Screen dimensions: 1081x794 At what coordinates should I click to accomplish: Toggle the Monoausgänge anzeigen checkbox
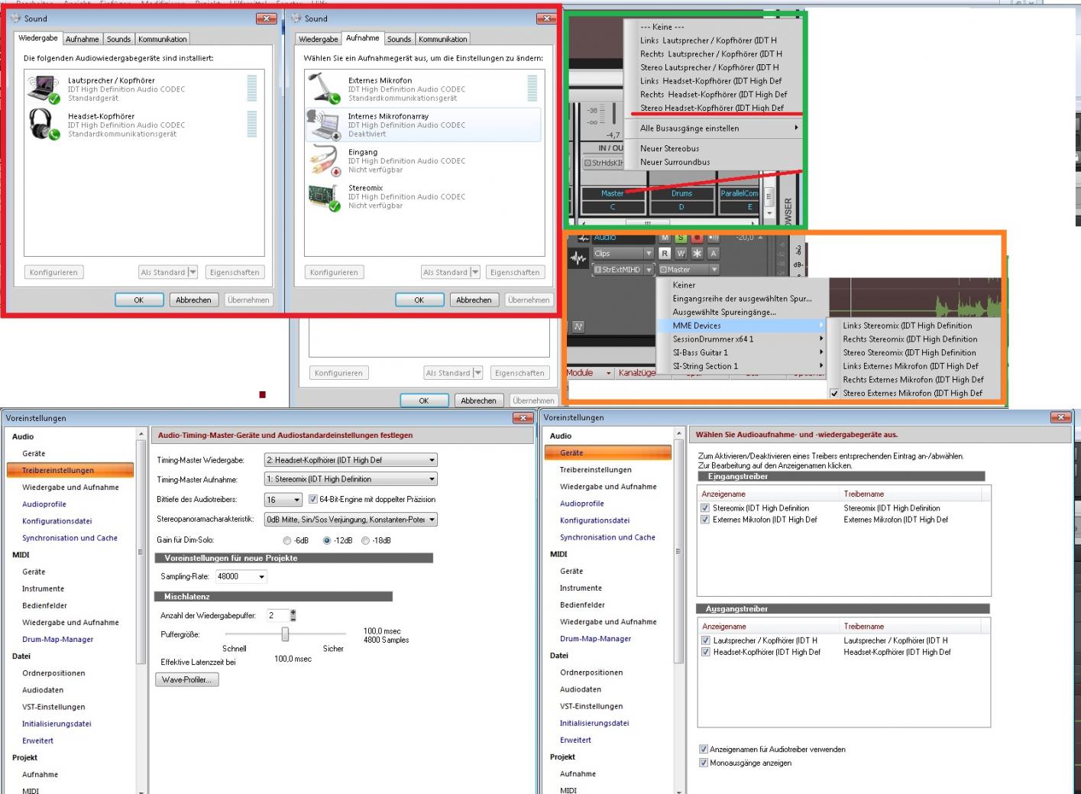(x=704, y=763)
